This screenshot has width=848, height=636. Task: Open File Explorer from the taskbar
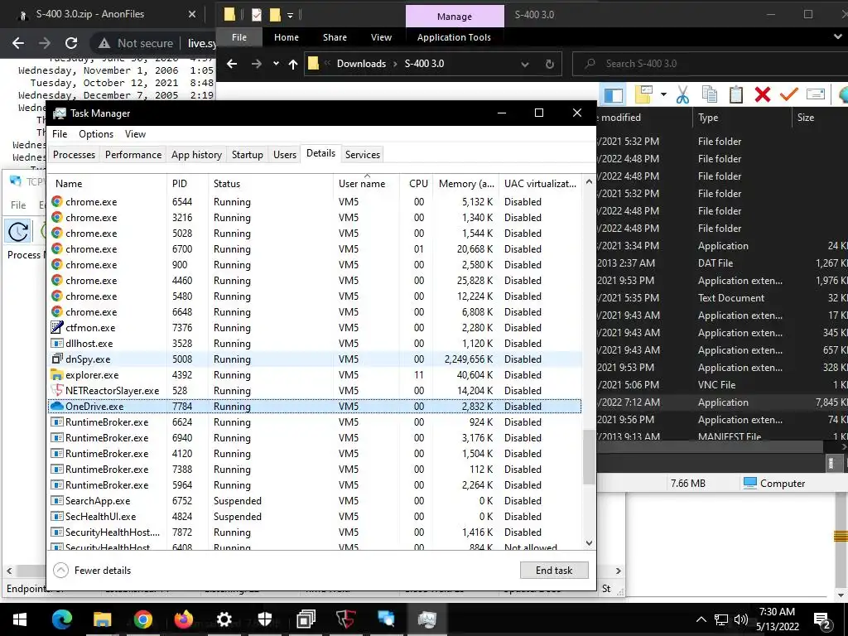click(x=102, y=619)
